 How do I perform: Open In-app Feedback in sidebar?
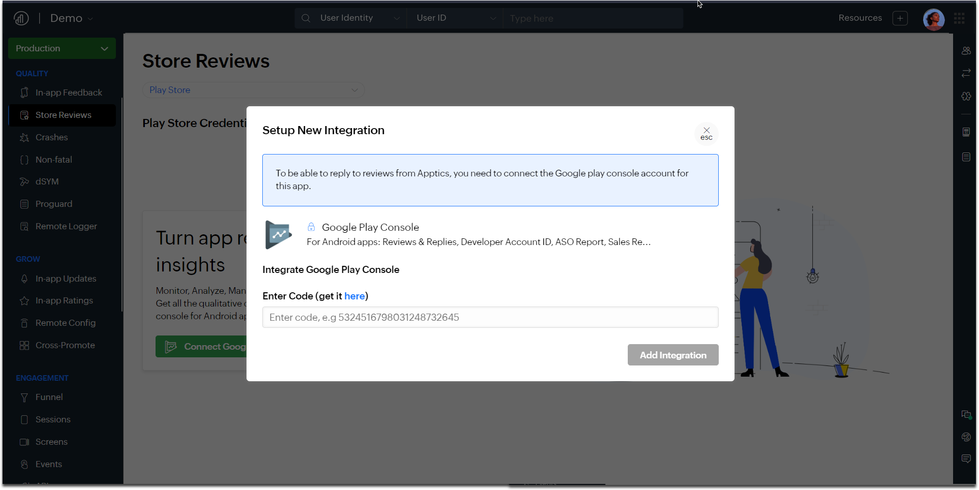(62, 93)
